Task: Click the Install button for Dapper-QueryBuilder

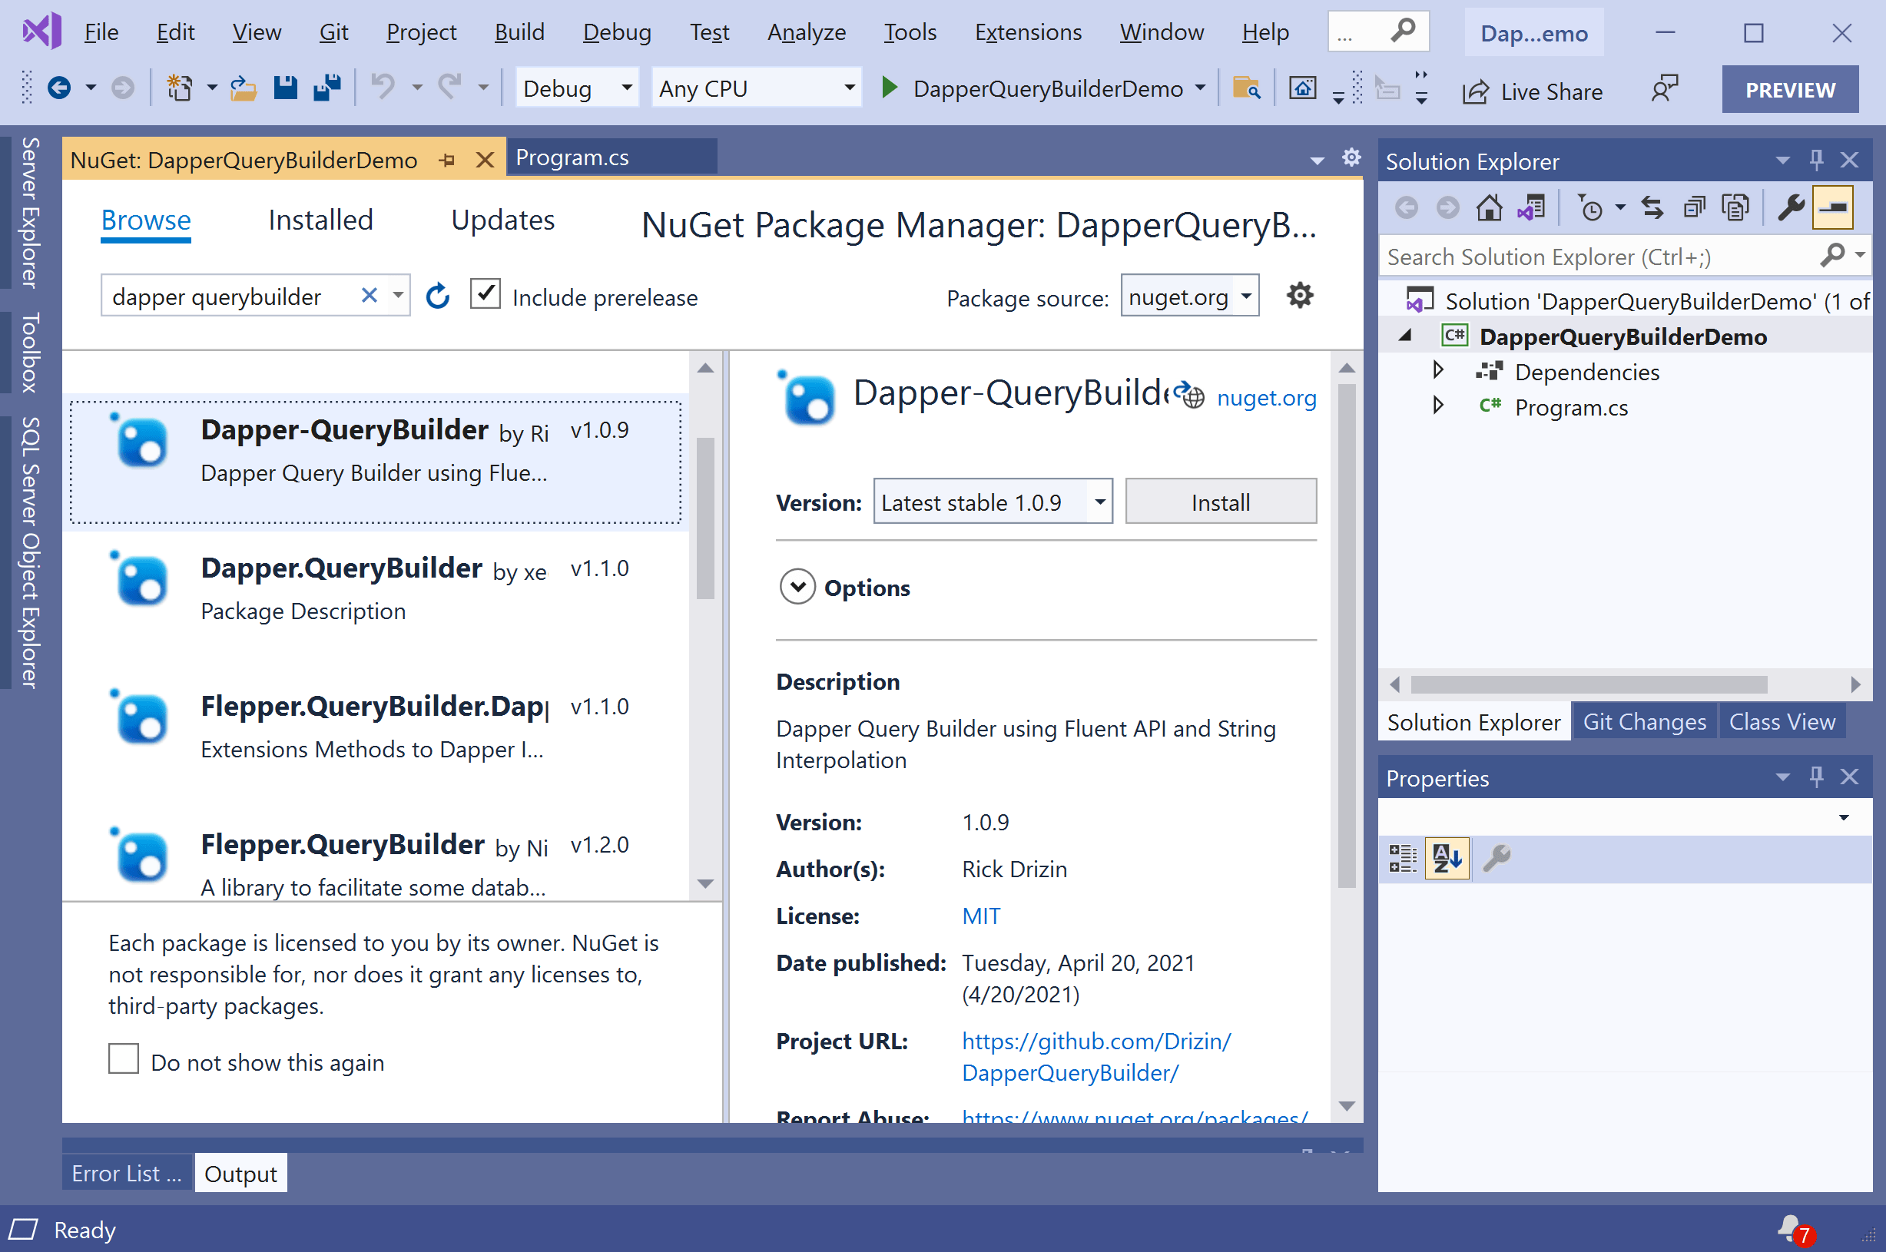Action: (x=1220, y=502)
